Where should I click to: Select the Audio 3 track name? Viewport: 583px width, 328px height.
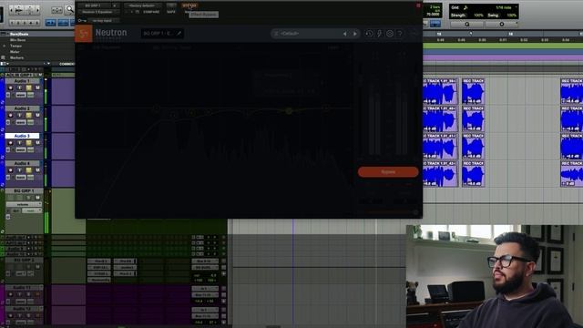[22, 136]
